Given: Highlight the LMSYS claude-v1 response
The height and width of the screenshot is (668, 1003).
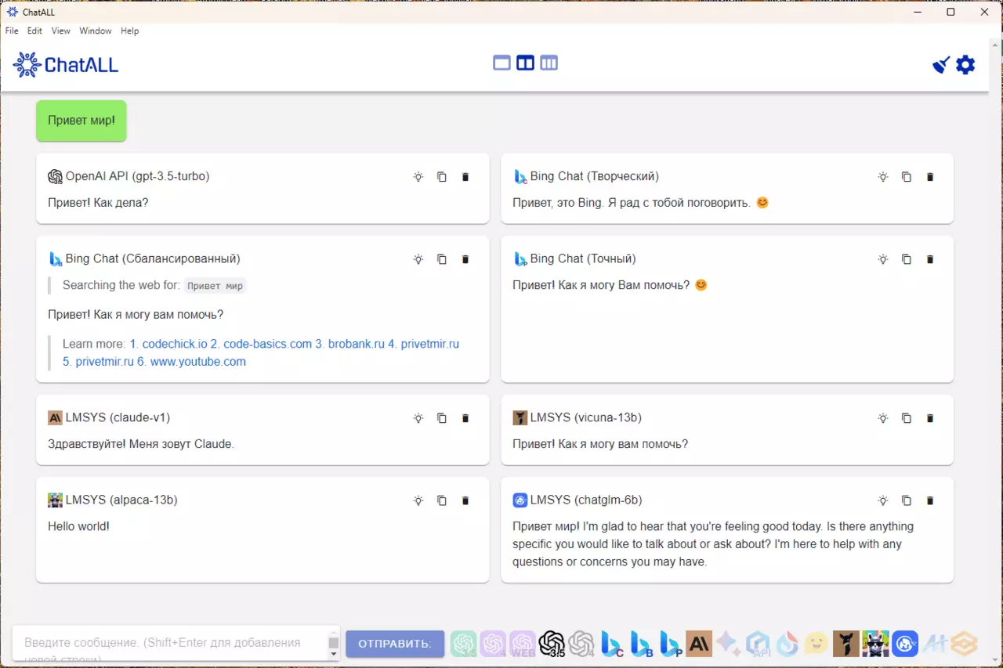Looking at the screenshot, I should click(x=418, y=418).
